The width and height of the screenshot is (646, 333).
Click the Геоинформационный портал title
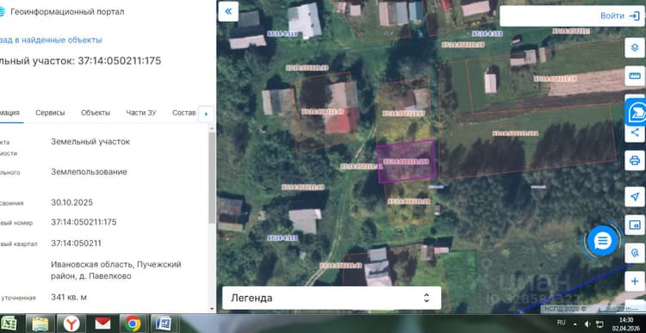[x=67, y=12]
